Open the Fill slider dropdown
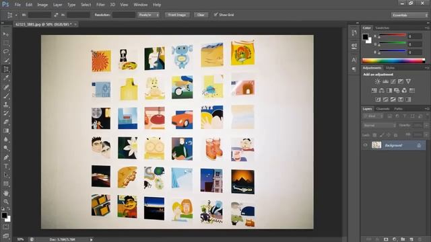 (x=426, y=134)
